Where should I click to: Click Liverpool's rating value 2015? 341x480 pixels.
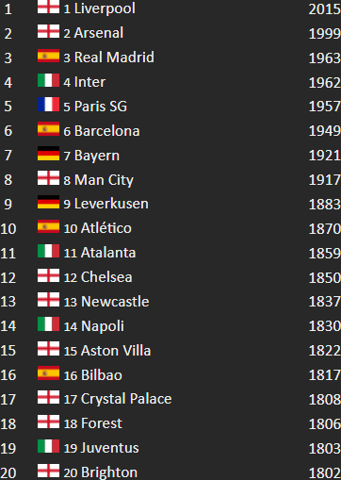pyautogui.click(x=325, y=8)
